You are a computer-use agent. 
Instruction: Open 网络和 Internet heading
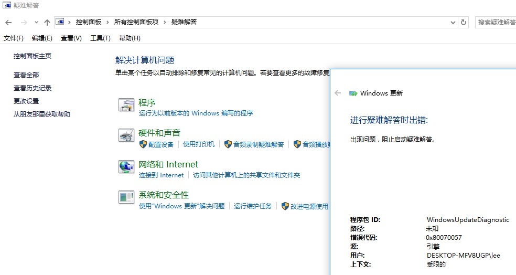pos(168,164)
